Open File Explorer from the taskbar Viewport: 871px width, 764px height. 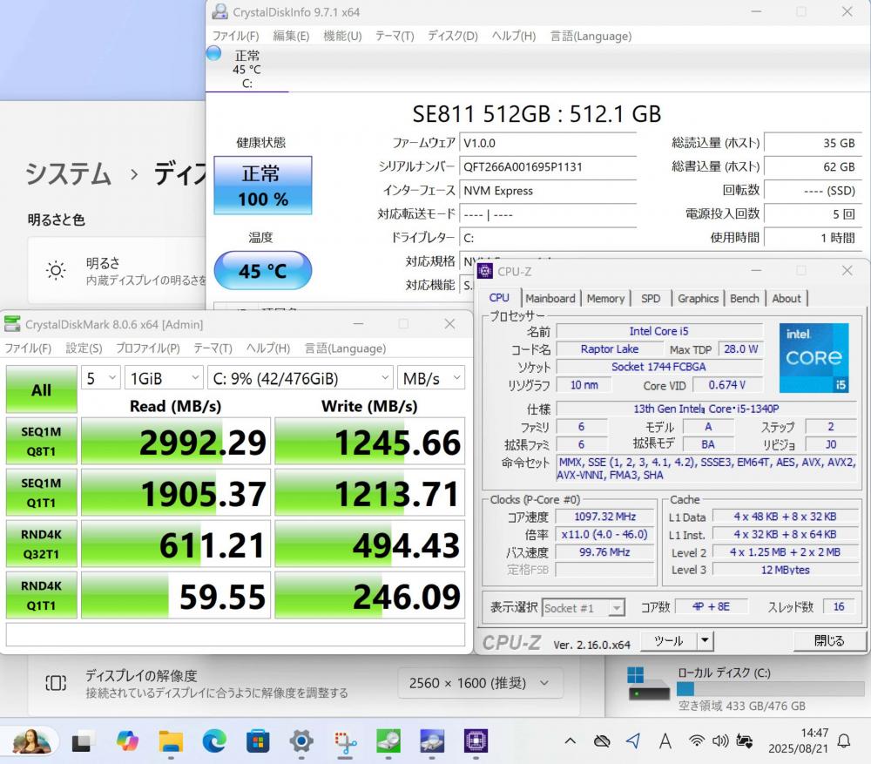171,741
